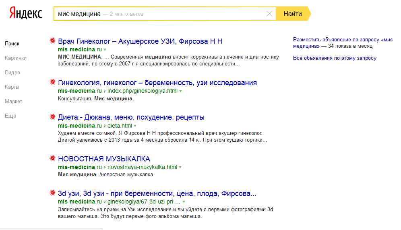The image size is (401, 230).
Task: Open 'Диета:- Дюкана, меню, похудение' result
Action: 131,117
